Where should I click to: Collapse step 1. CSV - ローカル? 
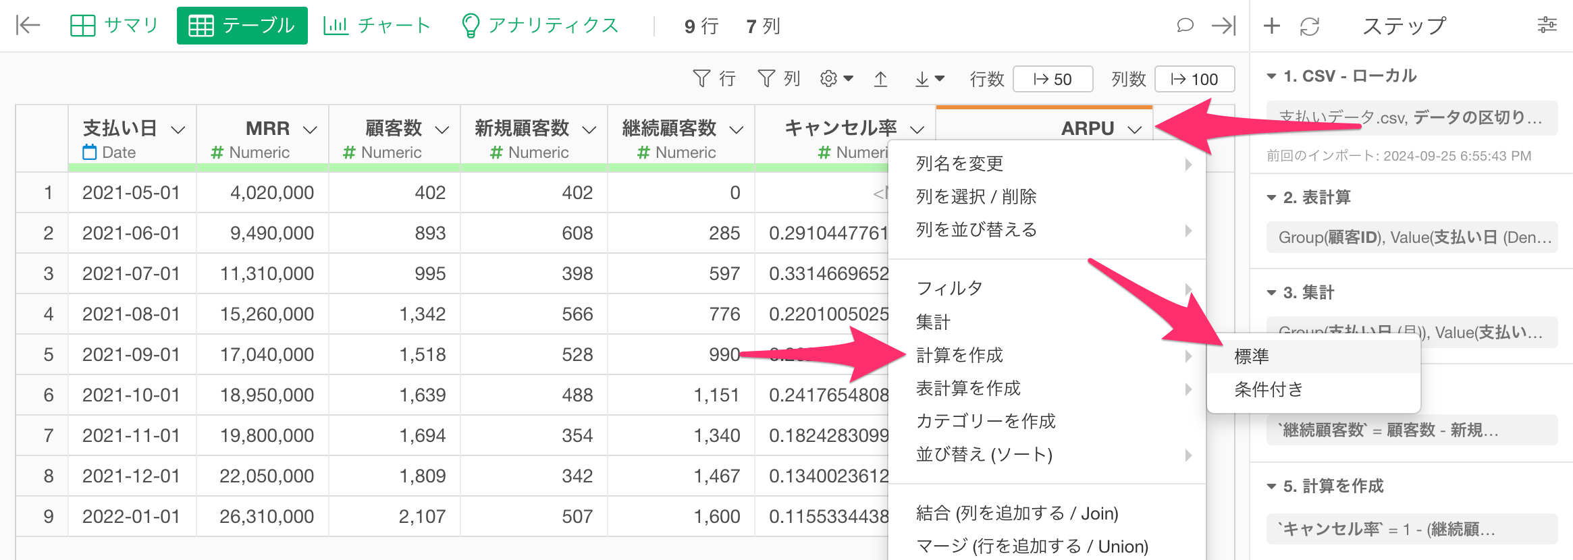click(1271, 76)
